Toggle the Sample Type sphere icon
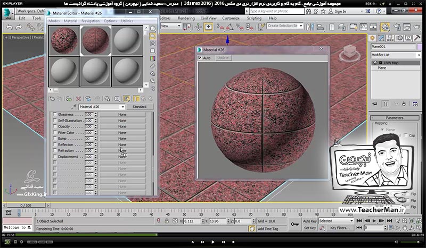Viewport: 426px width, 248px height. coord(153,29)
